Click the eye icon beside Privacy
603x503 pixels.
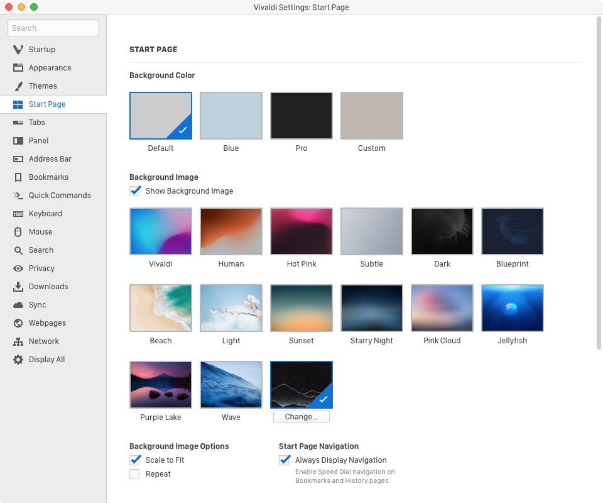coord(18,268)
